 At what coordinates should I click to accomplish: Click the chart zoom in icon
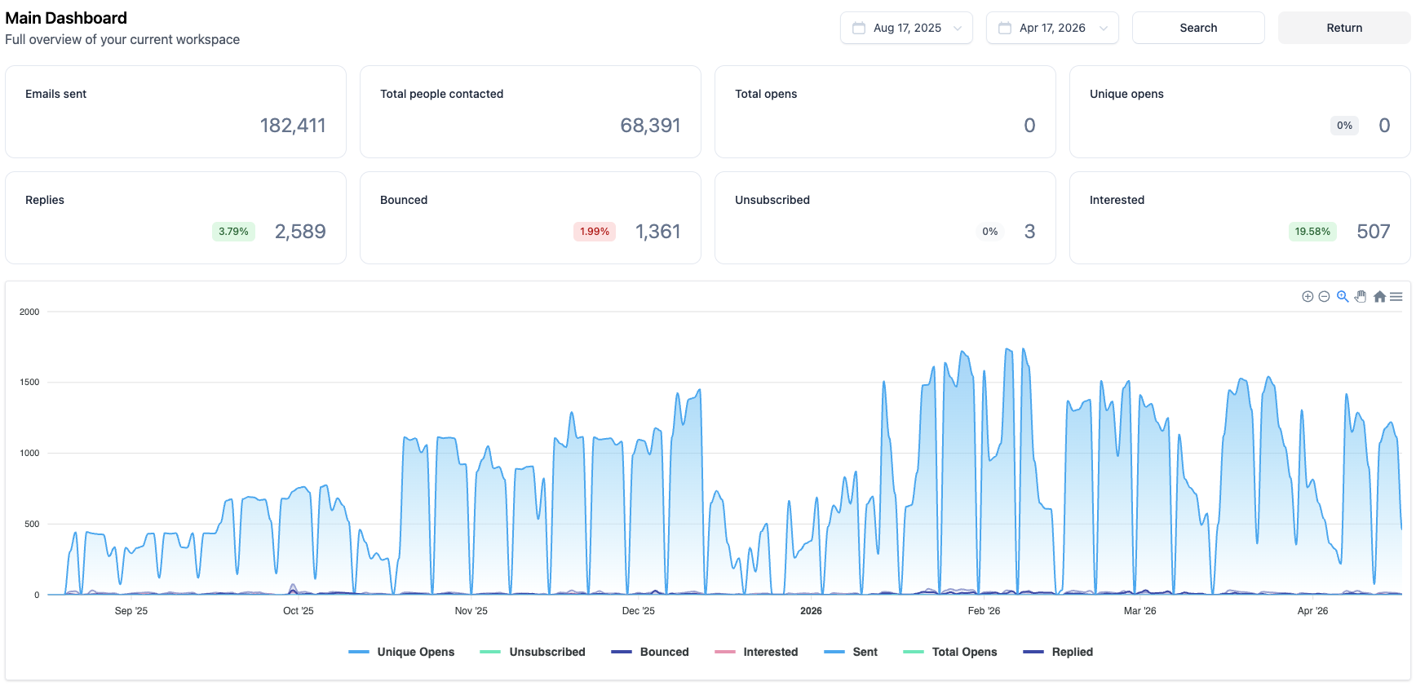(x=1308, y=297)
